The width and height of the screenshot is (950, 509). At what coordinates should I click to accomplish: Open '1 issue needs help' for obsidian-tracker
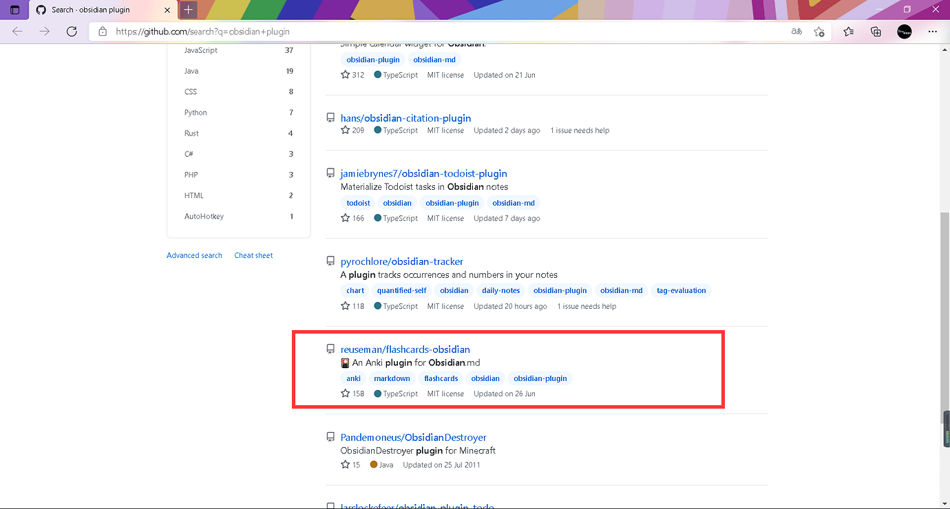(587, 306)
